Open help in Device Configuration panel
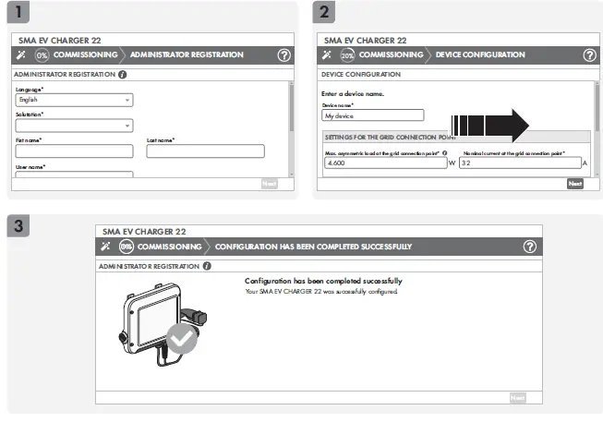This screenshot has height=422, width=603. [x=589, y=55]
